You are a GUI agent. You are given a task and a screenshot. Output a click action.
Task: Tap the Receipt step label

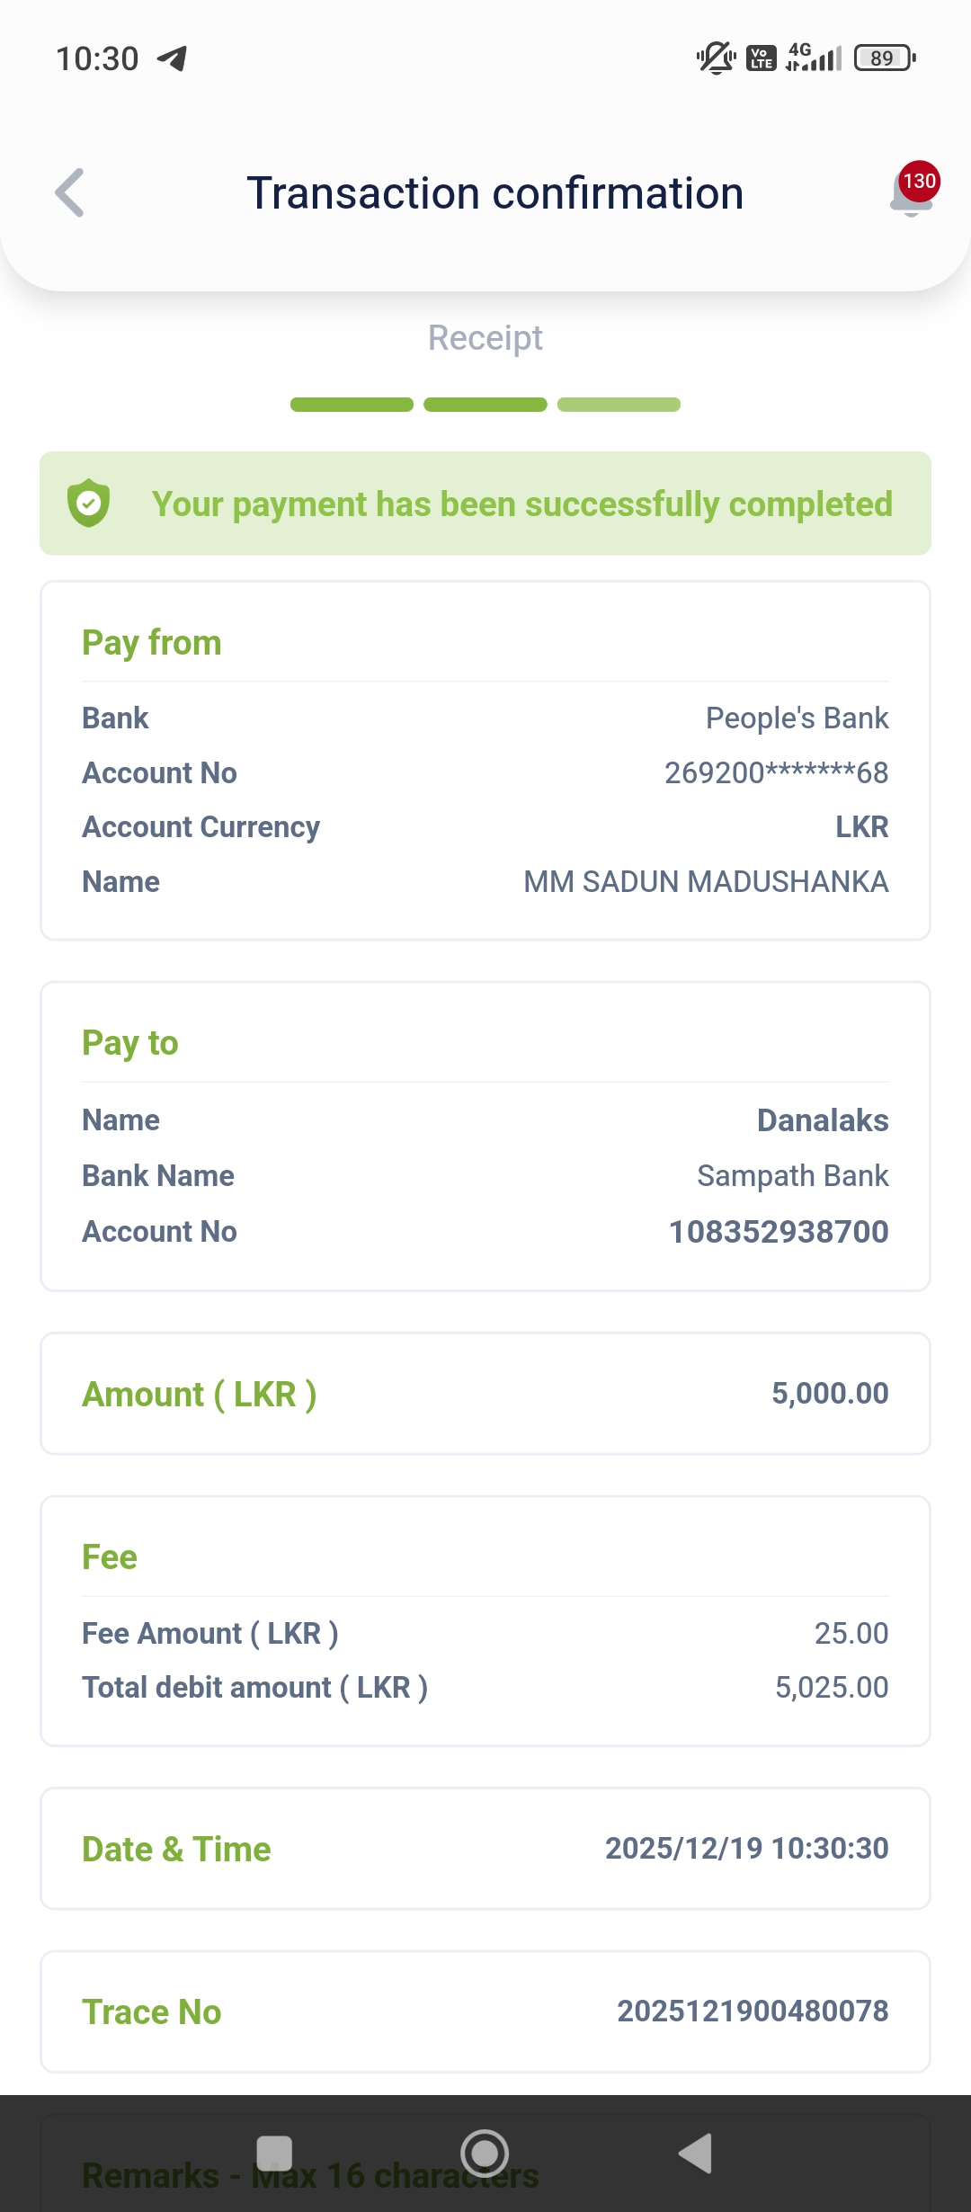(485, 338)
